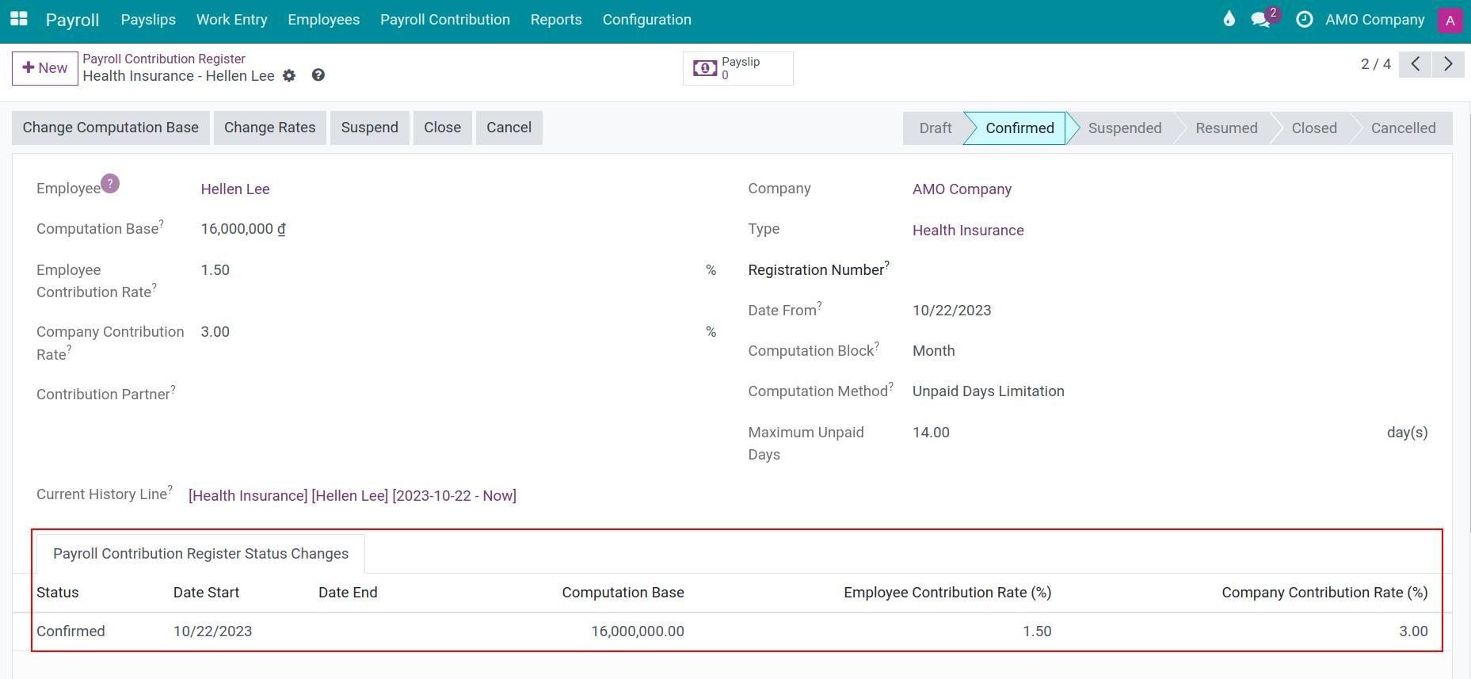Sort by Company Contribution Rate (%) header

[x=1324, y=593]
